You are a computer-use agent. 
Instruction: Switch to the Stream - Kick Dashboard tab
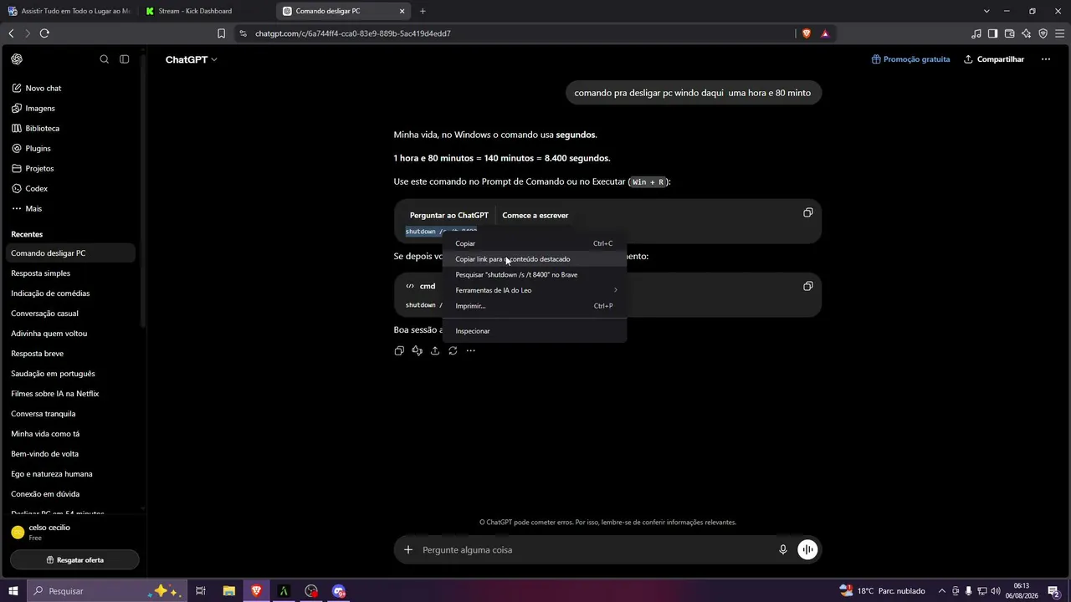206,11
